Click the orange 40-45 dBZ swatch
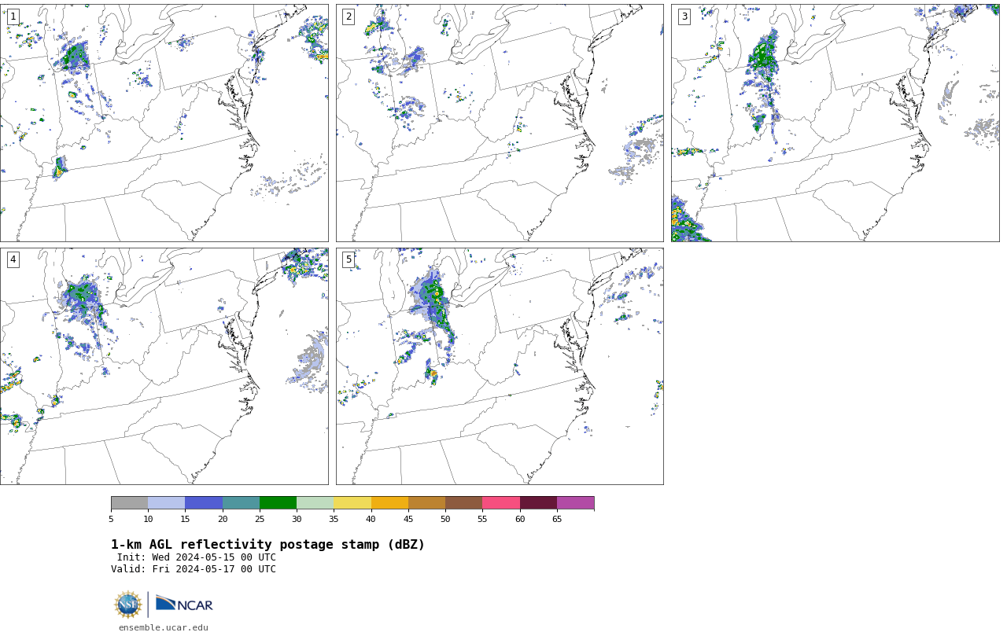The image size is (1007, 636). pyautogui.click(x=389, y=503)
